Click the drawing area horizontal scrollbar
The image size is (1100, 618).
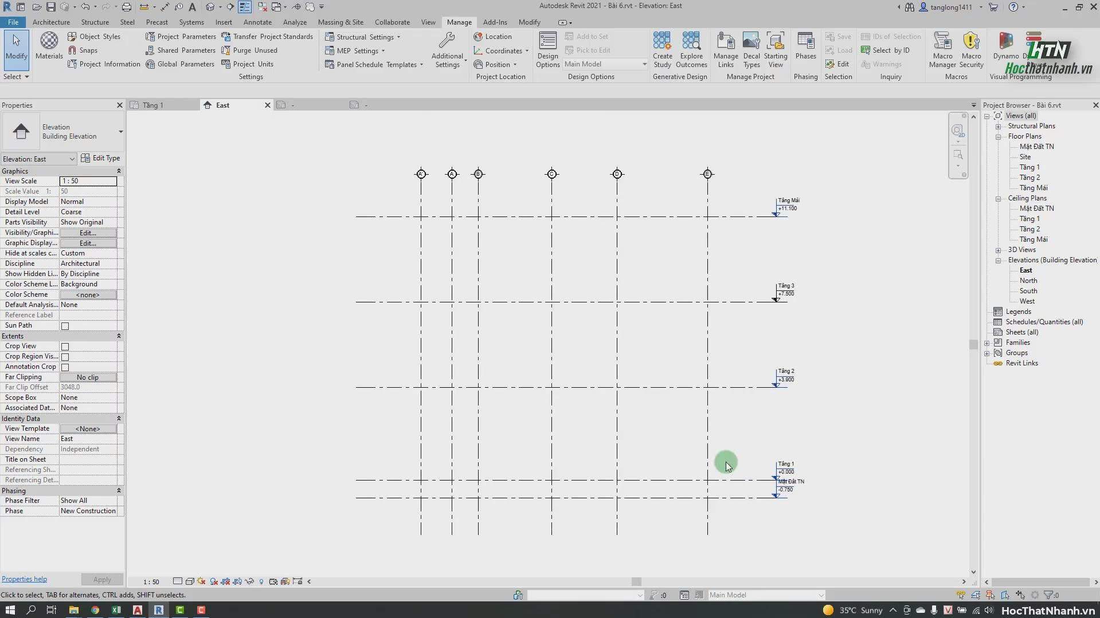click(x=636, y=581)
